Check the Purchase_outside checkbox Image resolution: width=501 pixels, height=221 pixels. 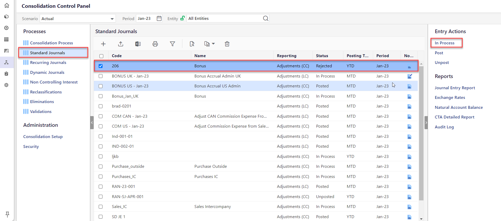point(100,166)
